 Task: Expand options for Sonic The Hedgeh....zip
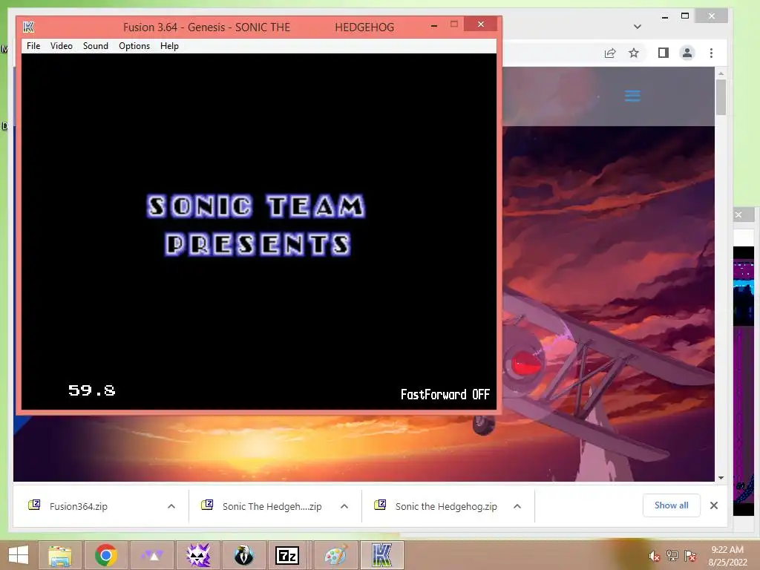click(x=344, y=506)
